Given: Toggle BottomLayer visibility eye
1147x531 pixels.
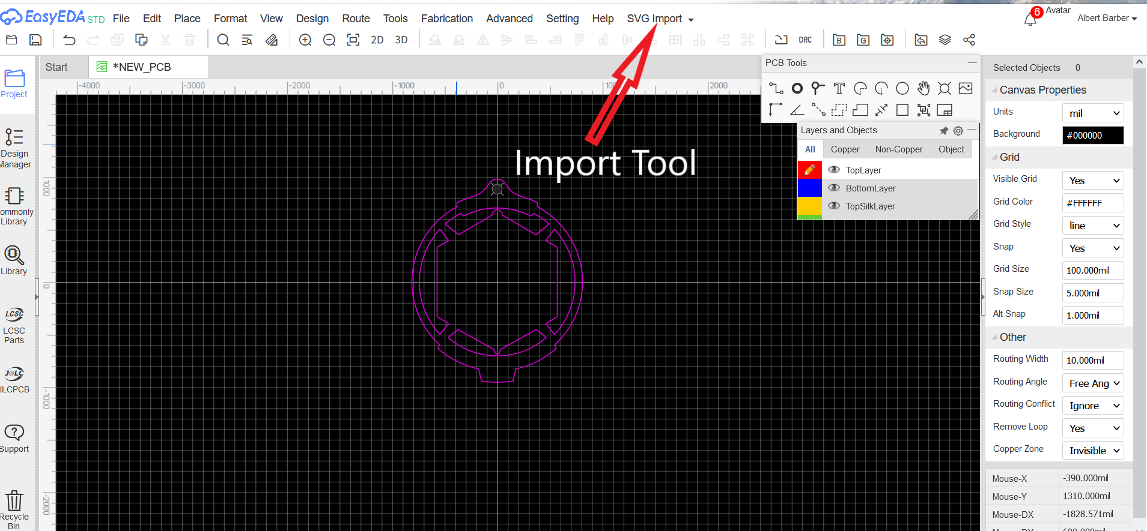Looking at the screenshot, I should [x=834, y=188].
